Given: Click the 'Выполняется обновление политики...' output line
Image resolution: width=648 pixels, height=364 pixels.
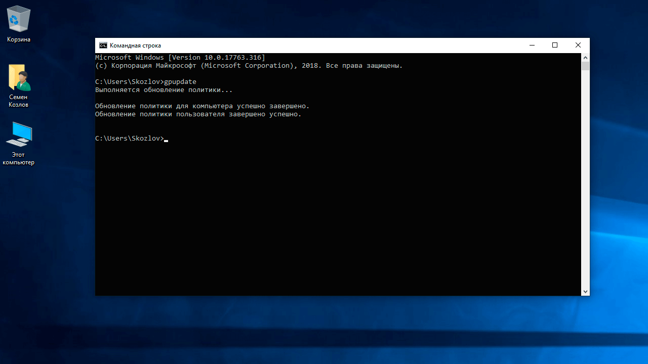Looking at the screenshot, I should click(164, 90).
